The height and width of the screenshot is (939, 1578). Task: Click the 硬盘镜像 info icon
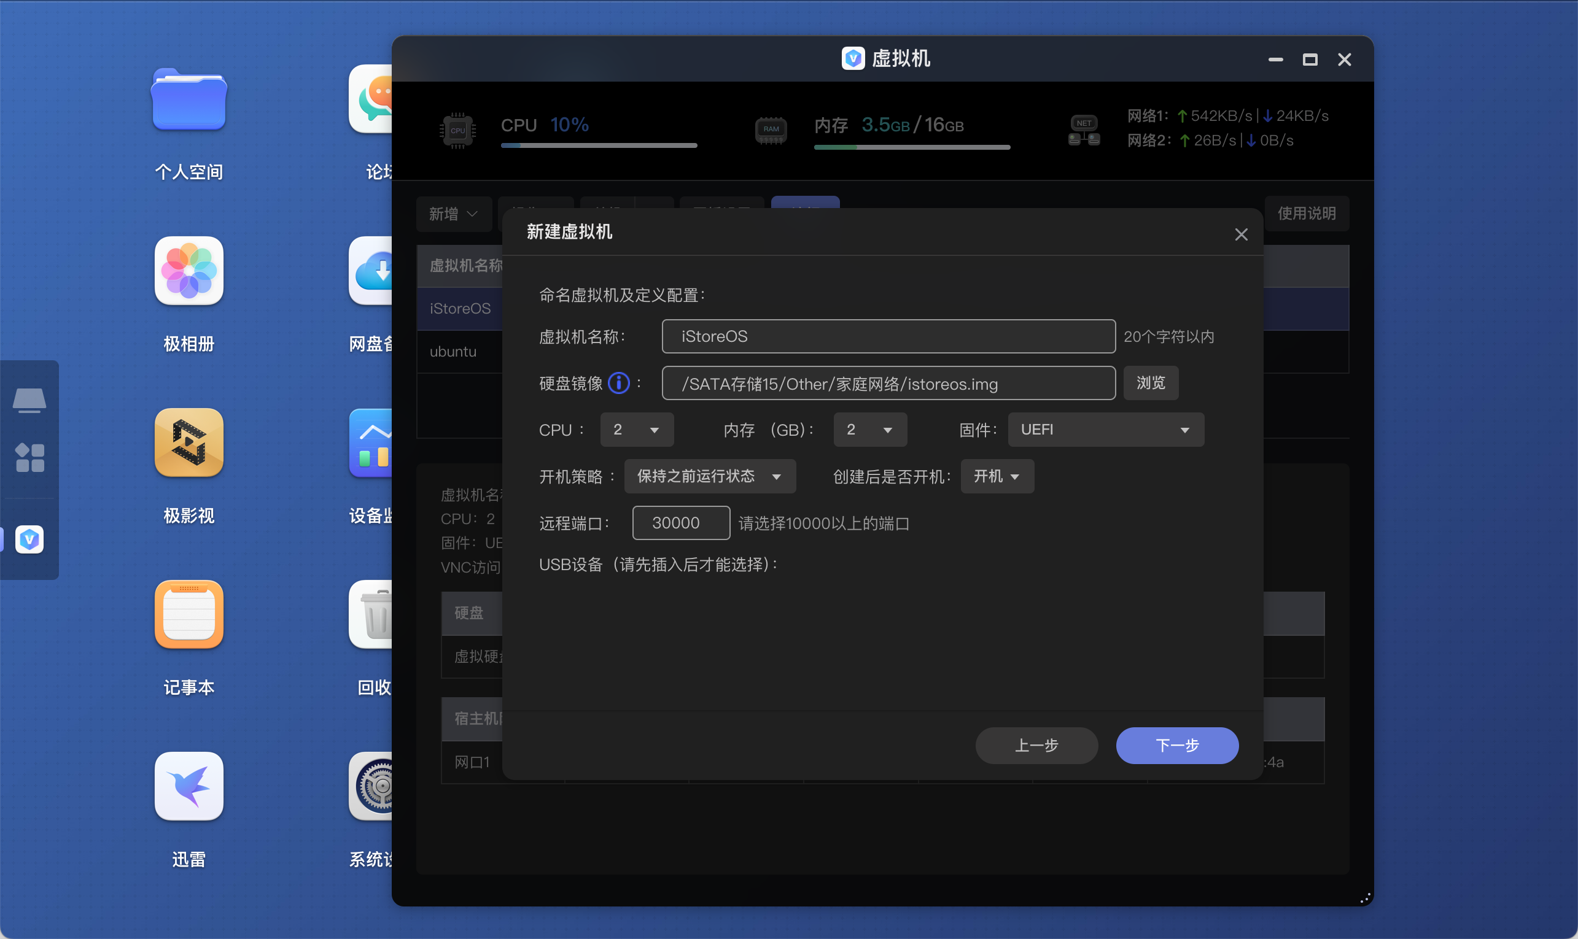click(618, 383)
